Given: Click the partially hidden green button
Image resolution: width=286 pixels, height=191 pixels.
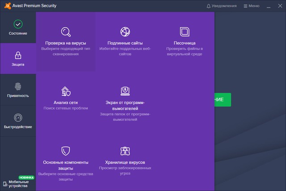Looking at the screenshot, I should tap(223, 100).
